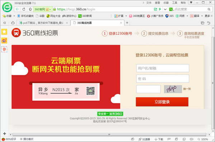Click the 88%好评 status item

tap(9, 139)
